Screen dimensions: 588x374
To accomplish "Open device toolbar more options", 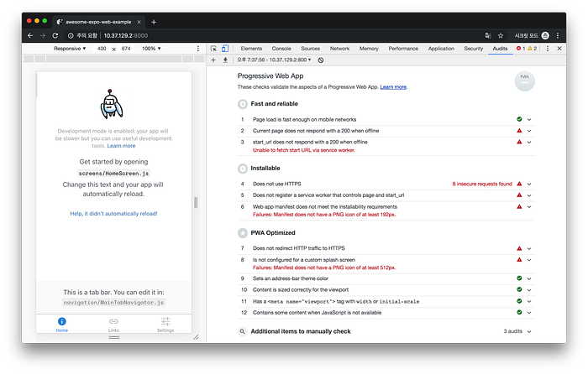I will coord(198,49).
